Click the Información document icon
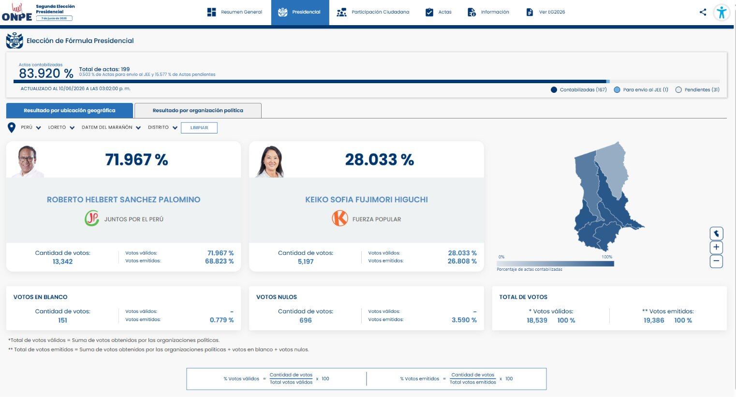736x397 pixels. pyautogui.click(x=471, y=12)
